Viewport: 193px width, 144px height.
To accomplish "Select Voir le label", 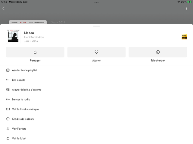I will (19, 138).
